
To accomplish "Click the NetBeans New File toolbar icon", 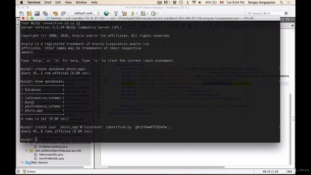I will [x=21, y=13].
